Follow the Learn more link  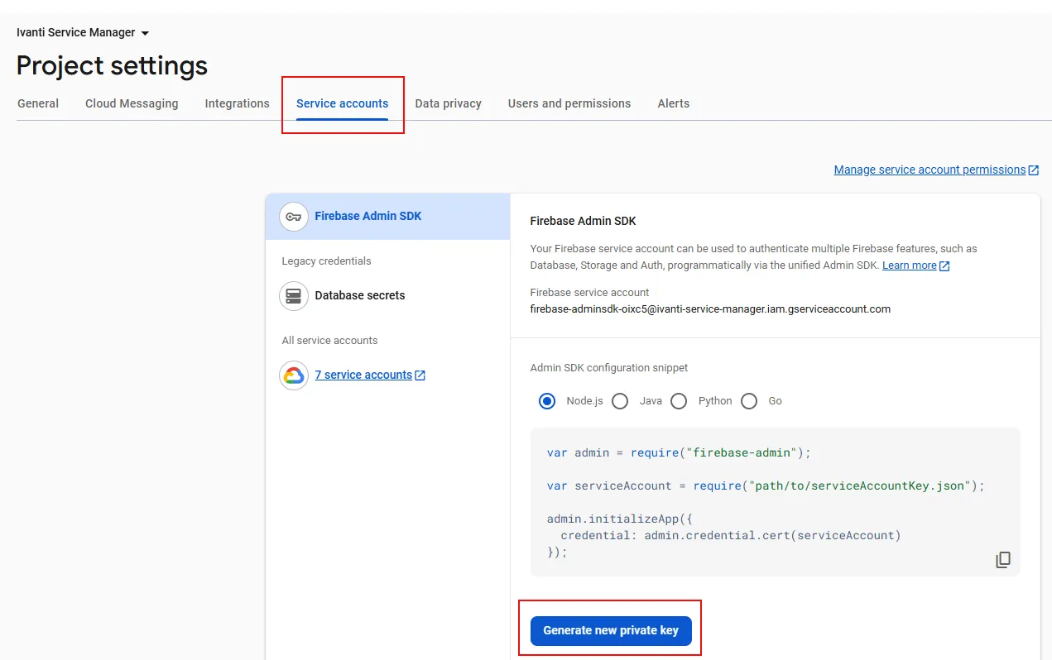pyautogui.click(x=910, y=265)
